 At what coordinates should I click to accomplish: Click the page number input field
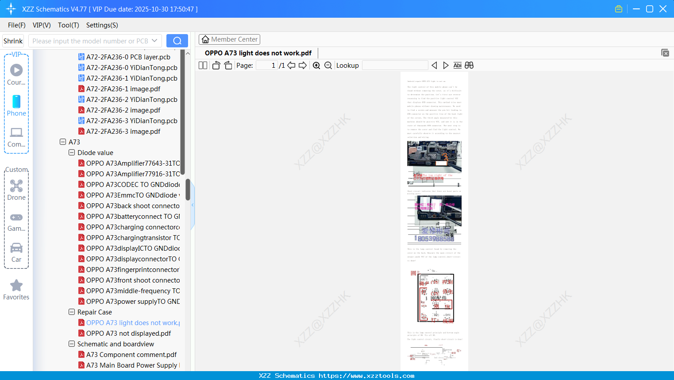click(x=267, y=65)
